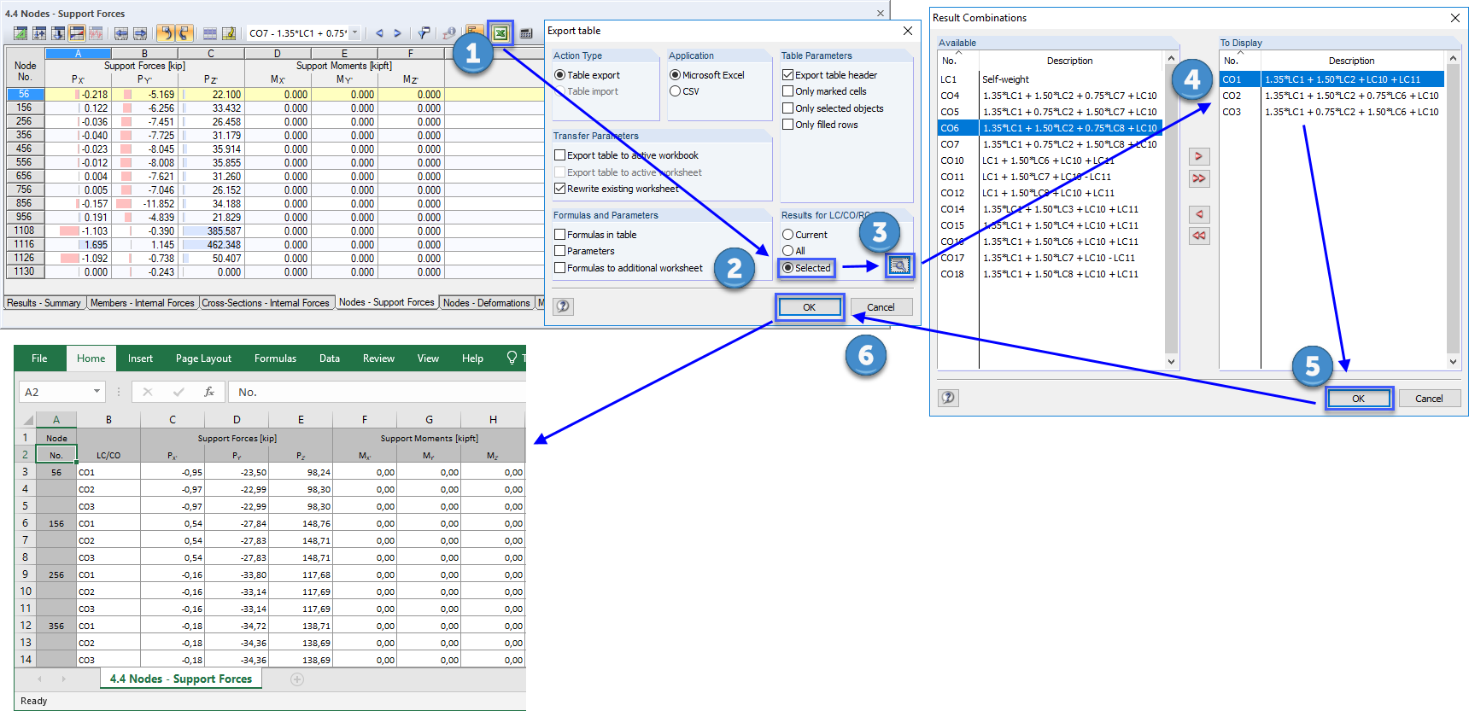Click the red waveform result diagram icon
This screenshot has height=711, width=1469.
tap(96, 33)
